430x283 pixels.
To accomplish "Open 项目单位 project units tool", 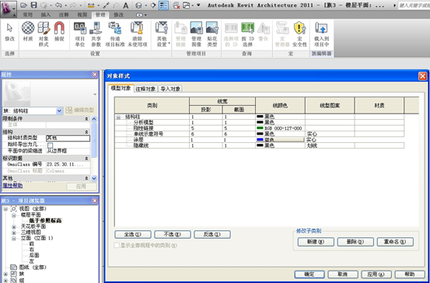I will point(80,34).
